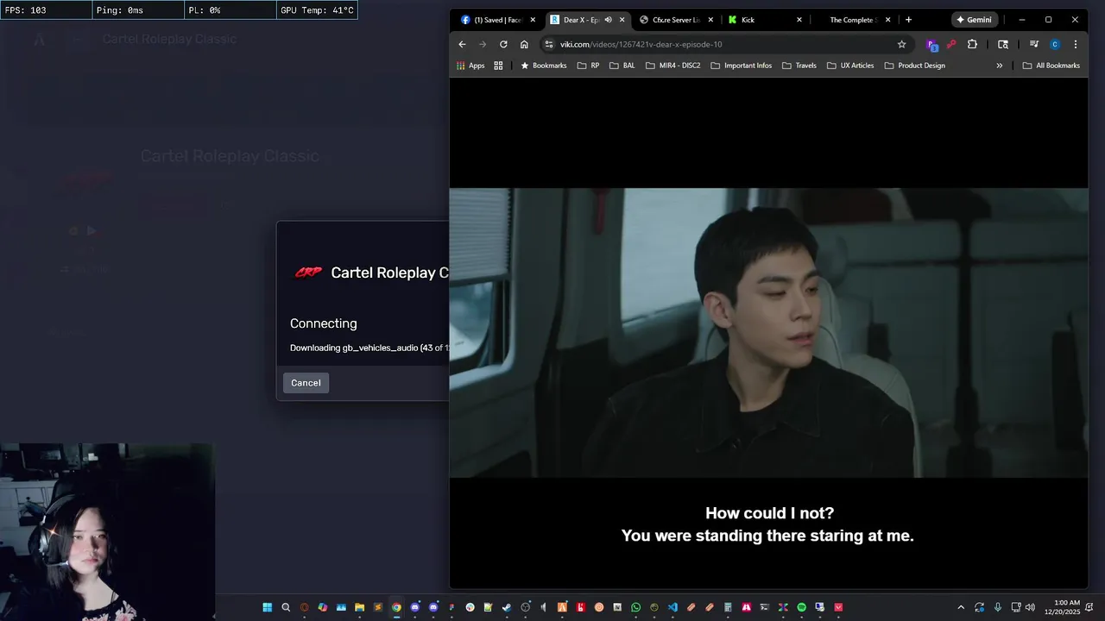
Task: Click the GPU Temp: 41°C overlay readout
Action: [x=317, y=10]
